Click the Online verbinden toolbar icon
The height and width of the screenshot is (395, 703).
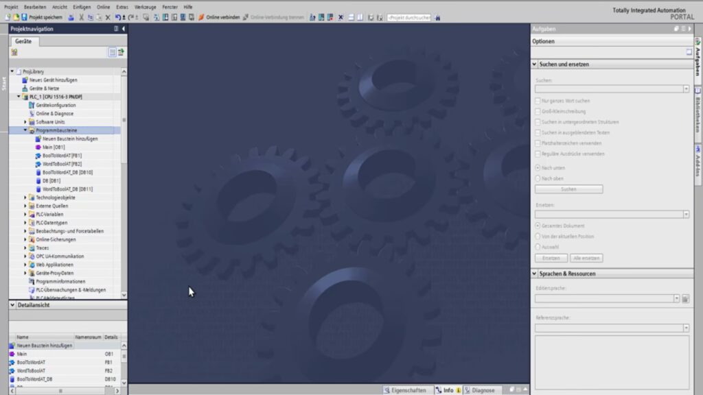[201, 17]
